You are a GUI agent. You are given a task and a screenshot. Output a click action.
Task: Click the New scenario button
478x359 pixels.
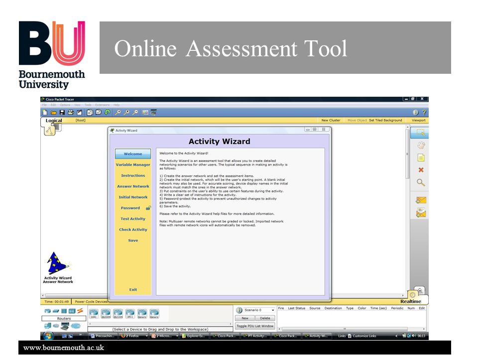click(245, 319)
